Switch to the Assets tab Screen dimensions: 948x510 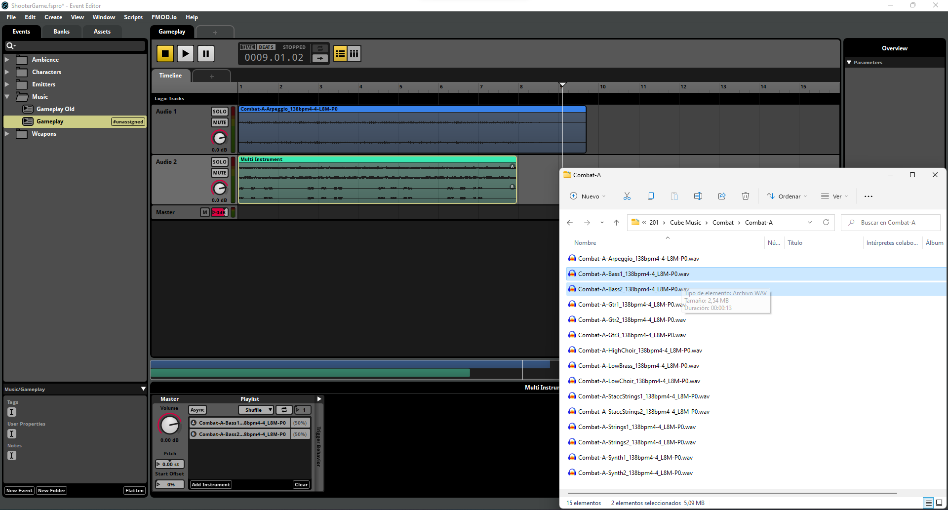(x=102, y=32)
